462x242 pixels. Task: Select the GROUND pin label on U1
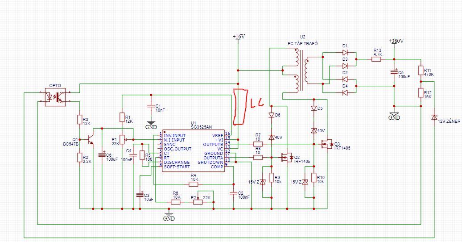coord(214,154)
